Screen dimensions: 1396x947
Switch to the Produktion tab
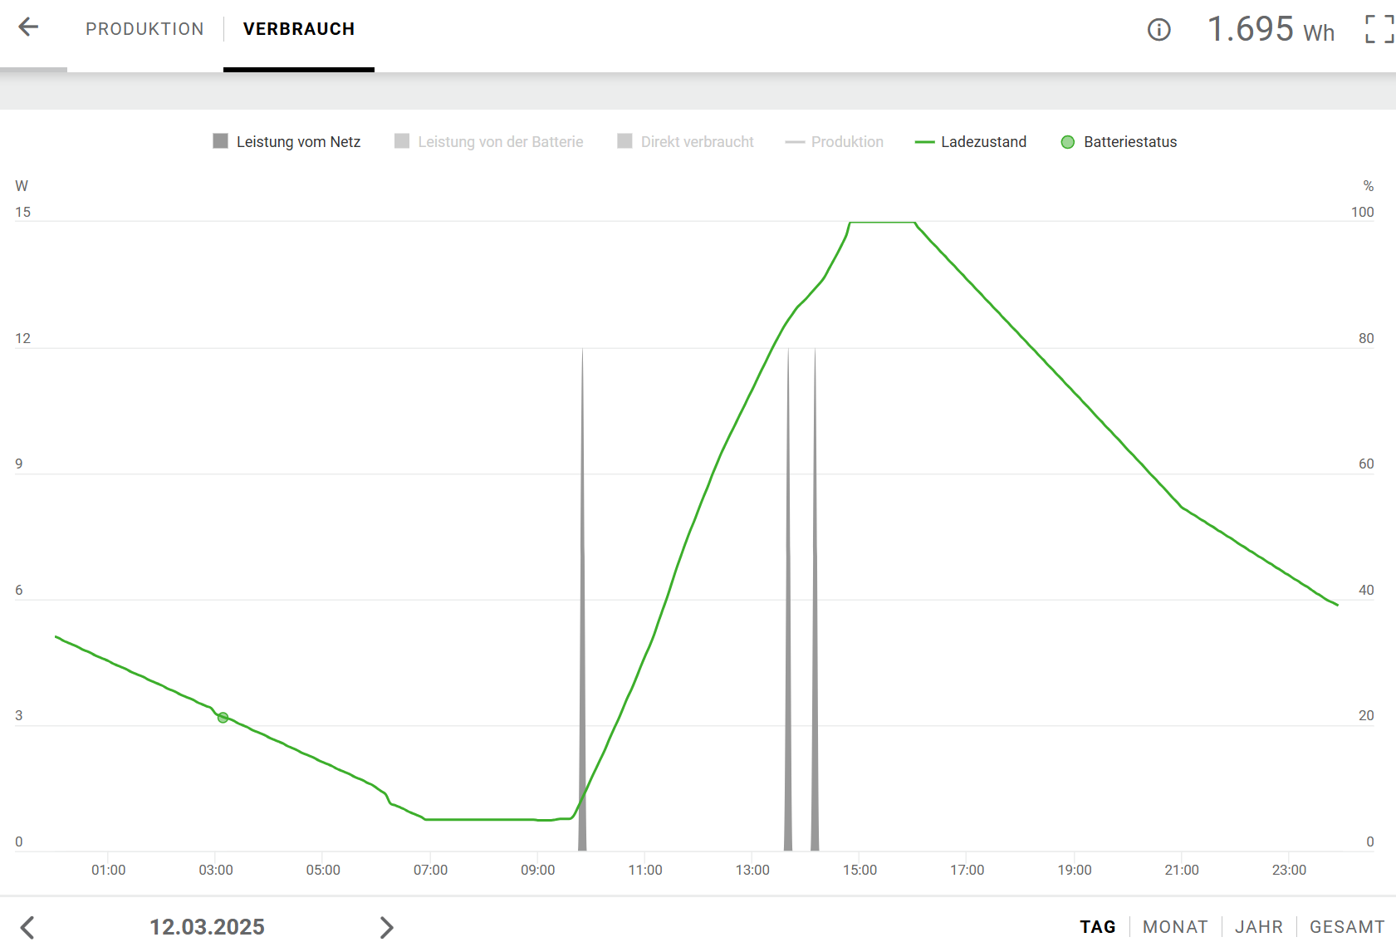coord(144,29)
